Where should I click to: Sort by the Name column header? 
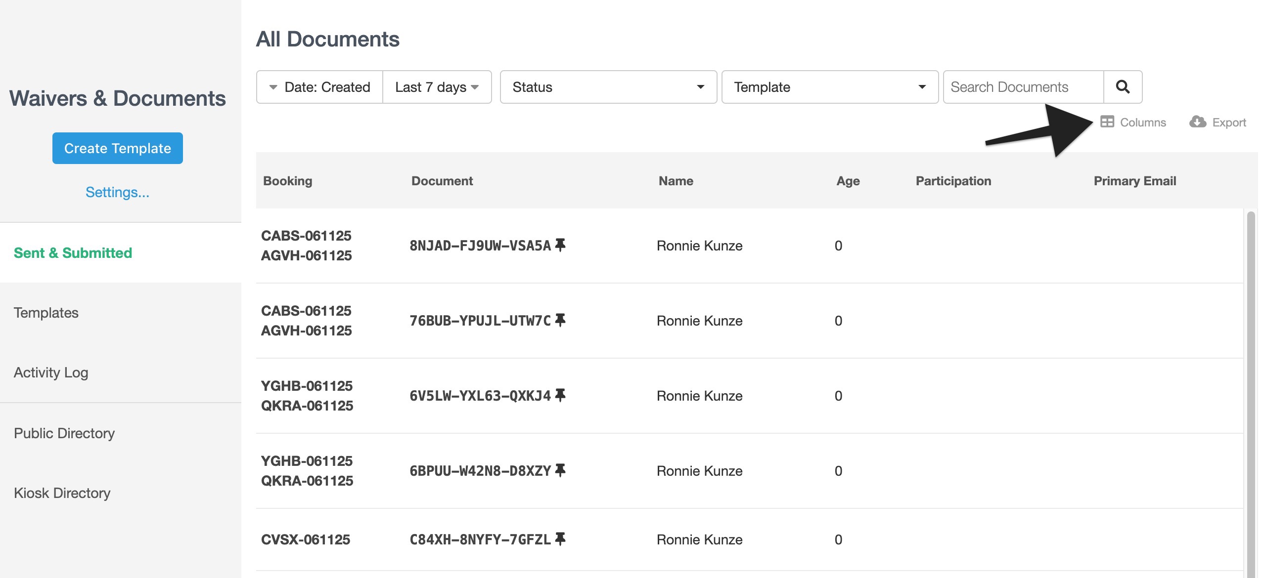[x=676, y=181]
